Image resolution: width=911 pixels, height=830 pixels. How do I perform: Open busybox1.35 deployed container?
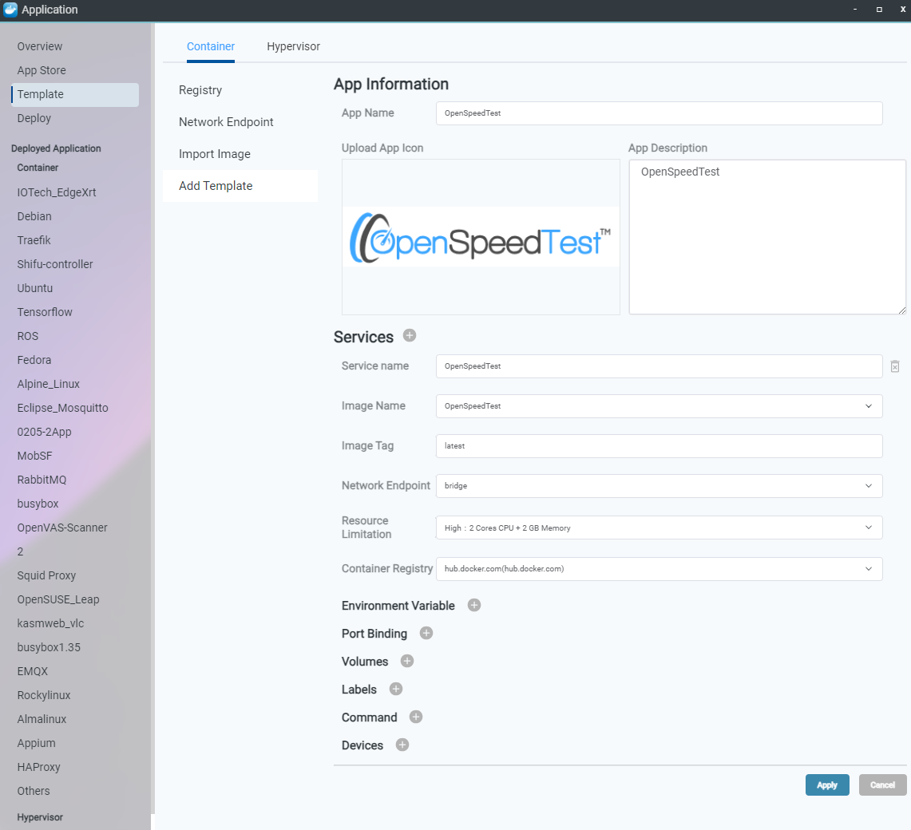(x=49, y=647)
